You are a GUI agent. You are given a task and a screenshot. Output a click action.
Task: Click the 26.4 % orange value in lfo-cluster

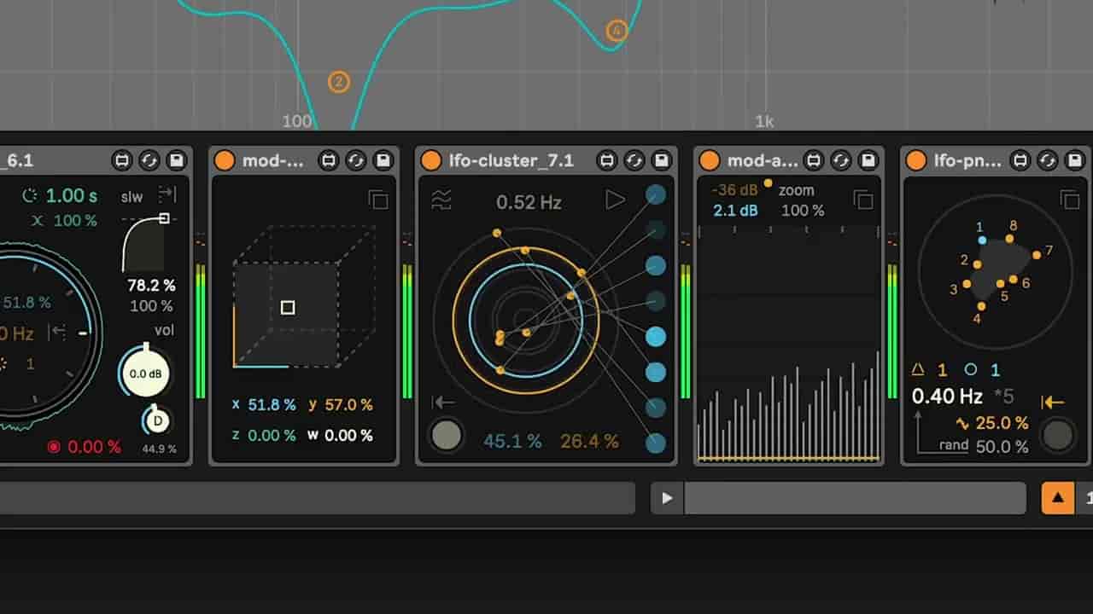[x=589, y=441]
